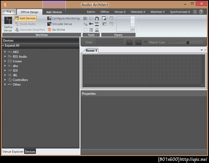The width and height of the screenshot is (209, 163).
Task: Select Route Audio in Workflow
Action: 25,24
